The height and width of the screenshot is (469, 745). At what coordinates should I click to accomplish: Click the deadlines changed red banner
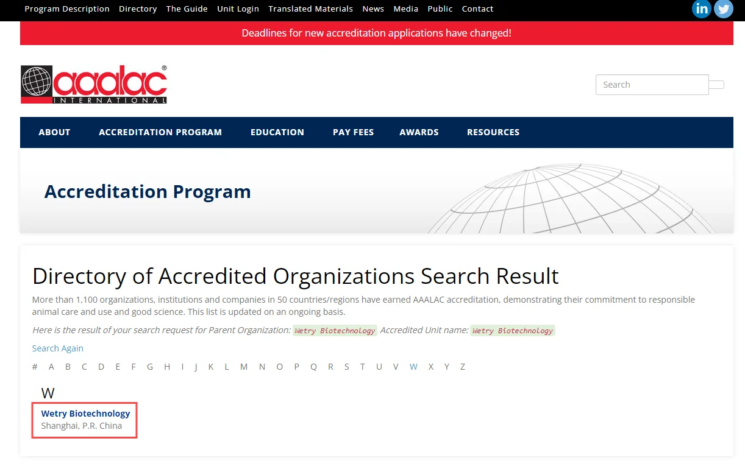[x=376, y=33]
